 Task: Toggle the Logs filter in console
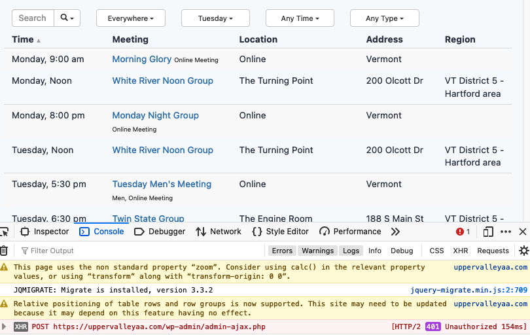point(351,251)
